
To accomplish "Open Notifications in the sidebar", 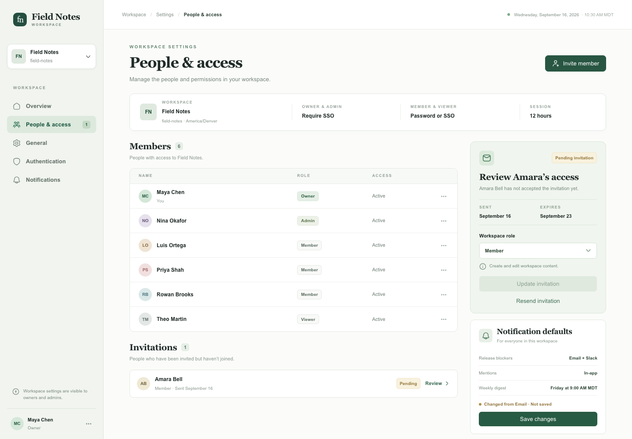I will coord(51,180).
